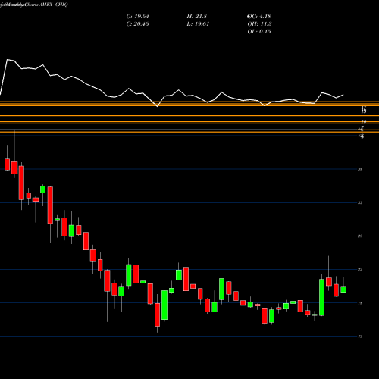Click the 10 label on orange lines
This screenshot has width=379, height=379.
click(x=364, y=121)
